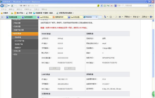Screen dimensions: 155x98
Task: Expand the 建议网站 dropdown arrow
Action: 24,13
